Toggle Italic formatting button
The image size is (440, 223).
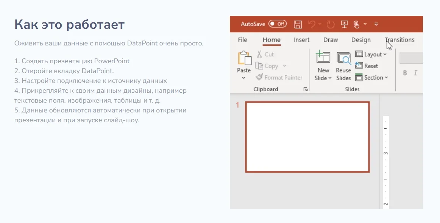point(415,73)
